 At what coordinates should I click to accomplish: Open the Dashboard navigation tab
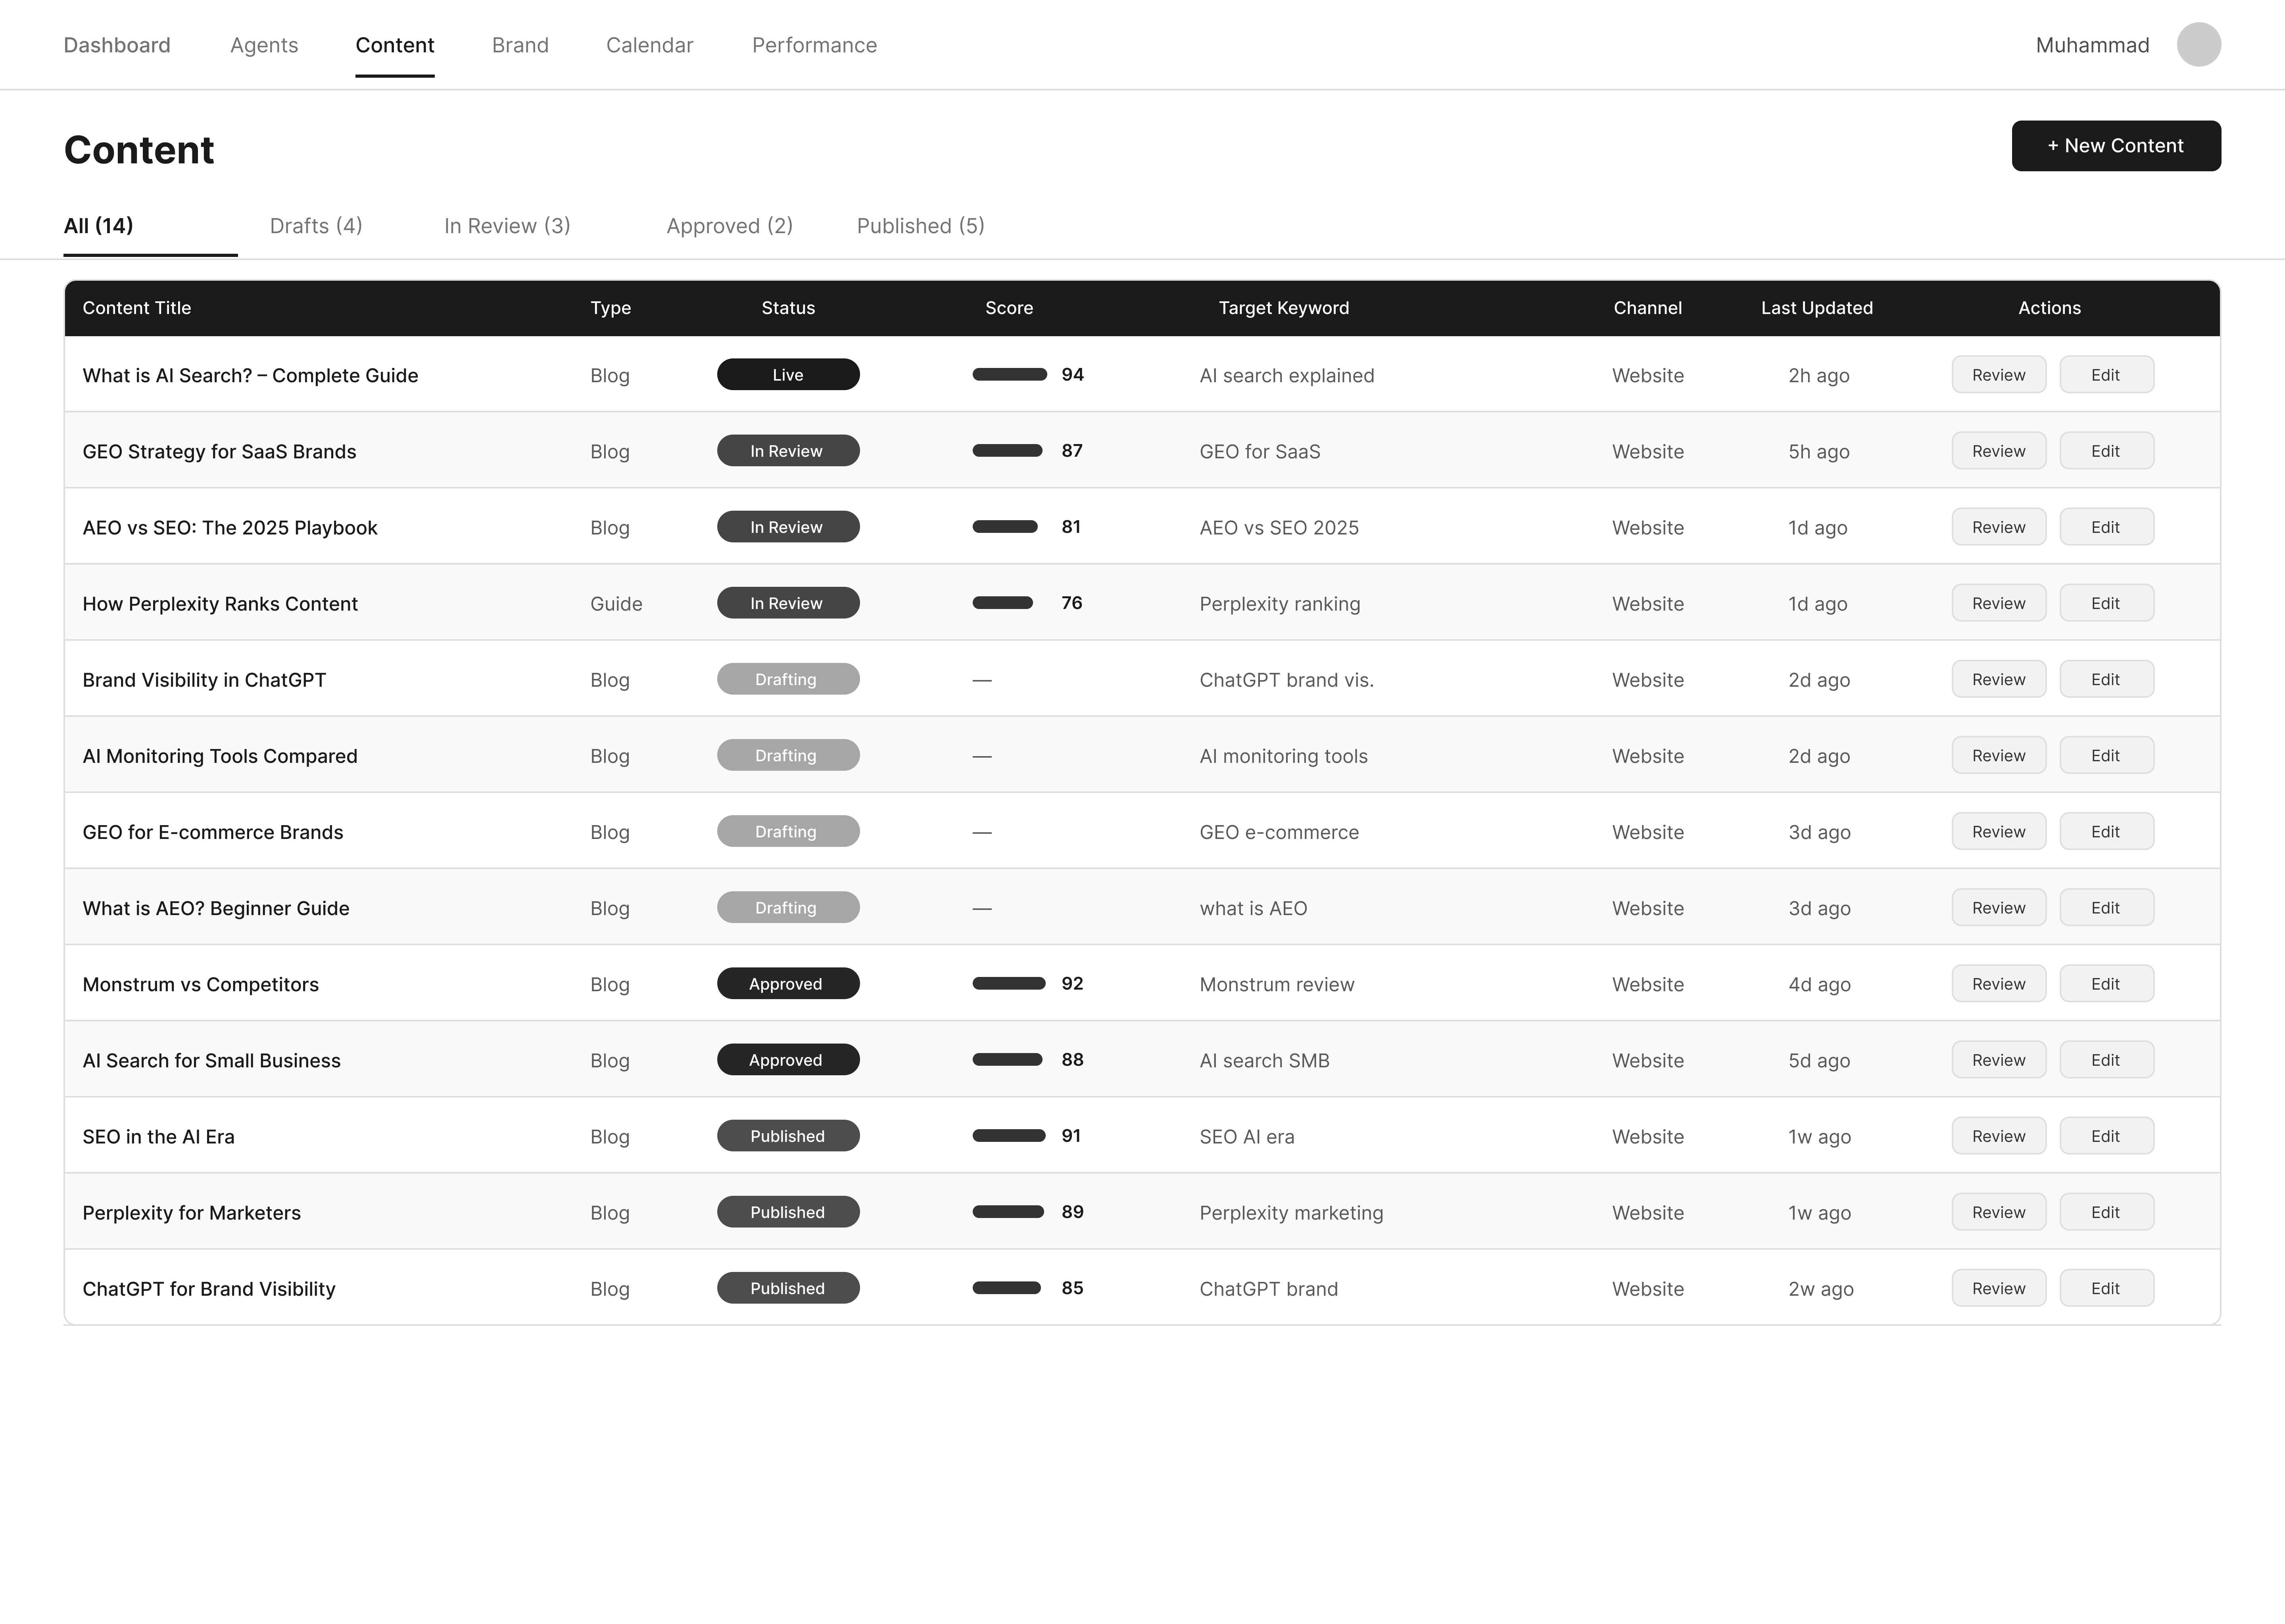pos(117,45)
